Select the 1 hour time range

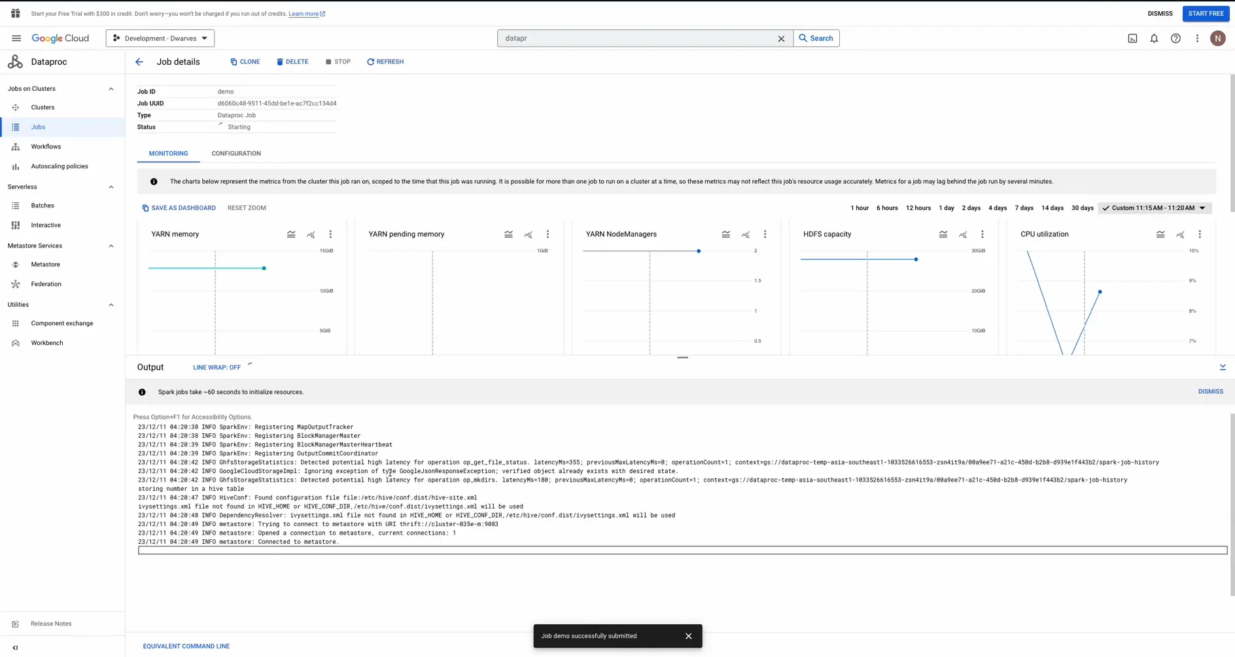(x=860, y=208)
